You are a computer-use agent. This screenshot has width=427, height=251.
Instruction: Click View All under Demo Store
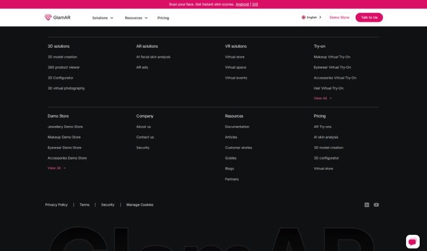click(x=57, y=168)
